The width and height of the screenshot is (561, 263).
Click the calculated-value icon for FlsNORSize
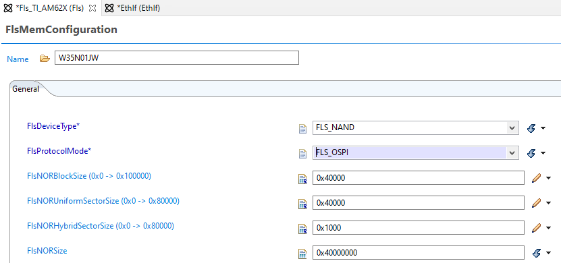(x=536, y=253)
